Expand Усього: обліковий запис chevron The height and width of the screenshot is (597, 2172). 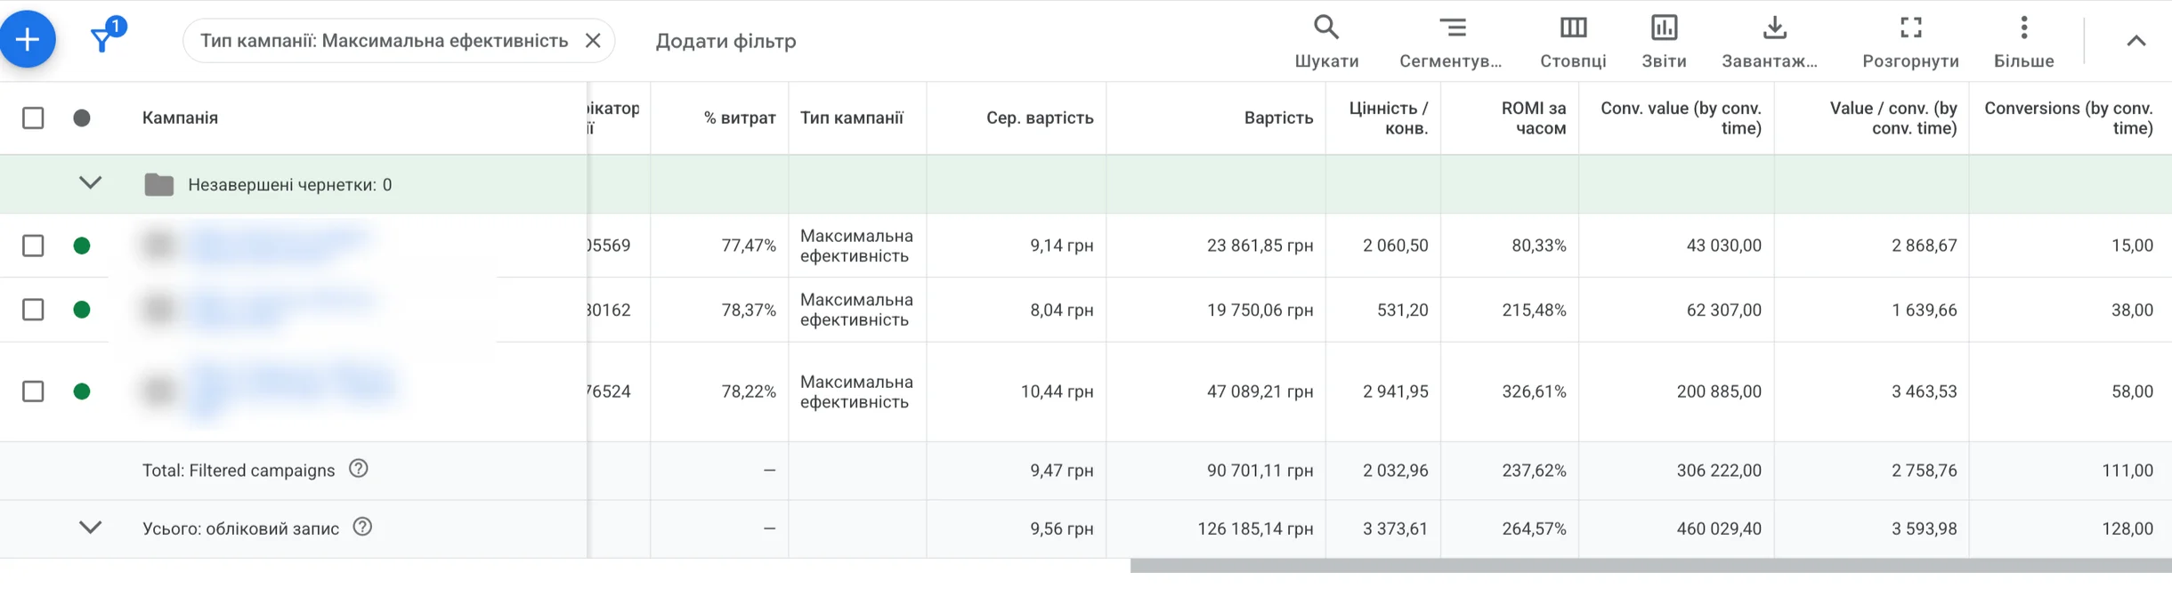90,528
